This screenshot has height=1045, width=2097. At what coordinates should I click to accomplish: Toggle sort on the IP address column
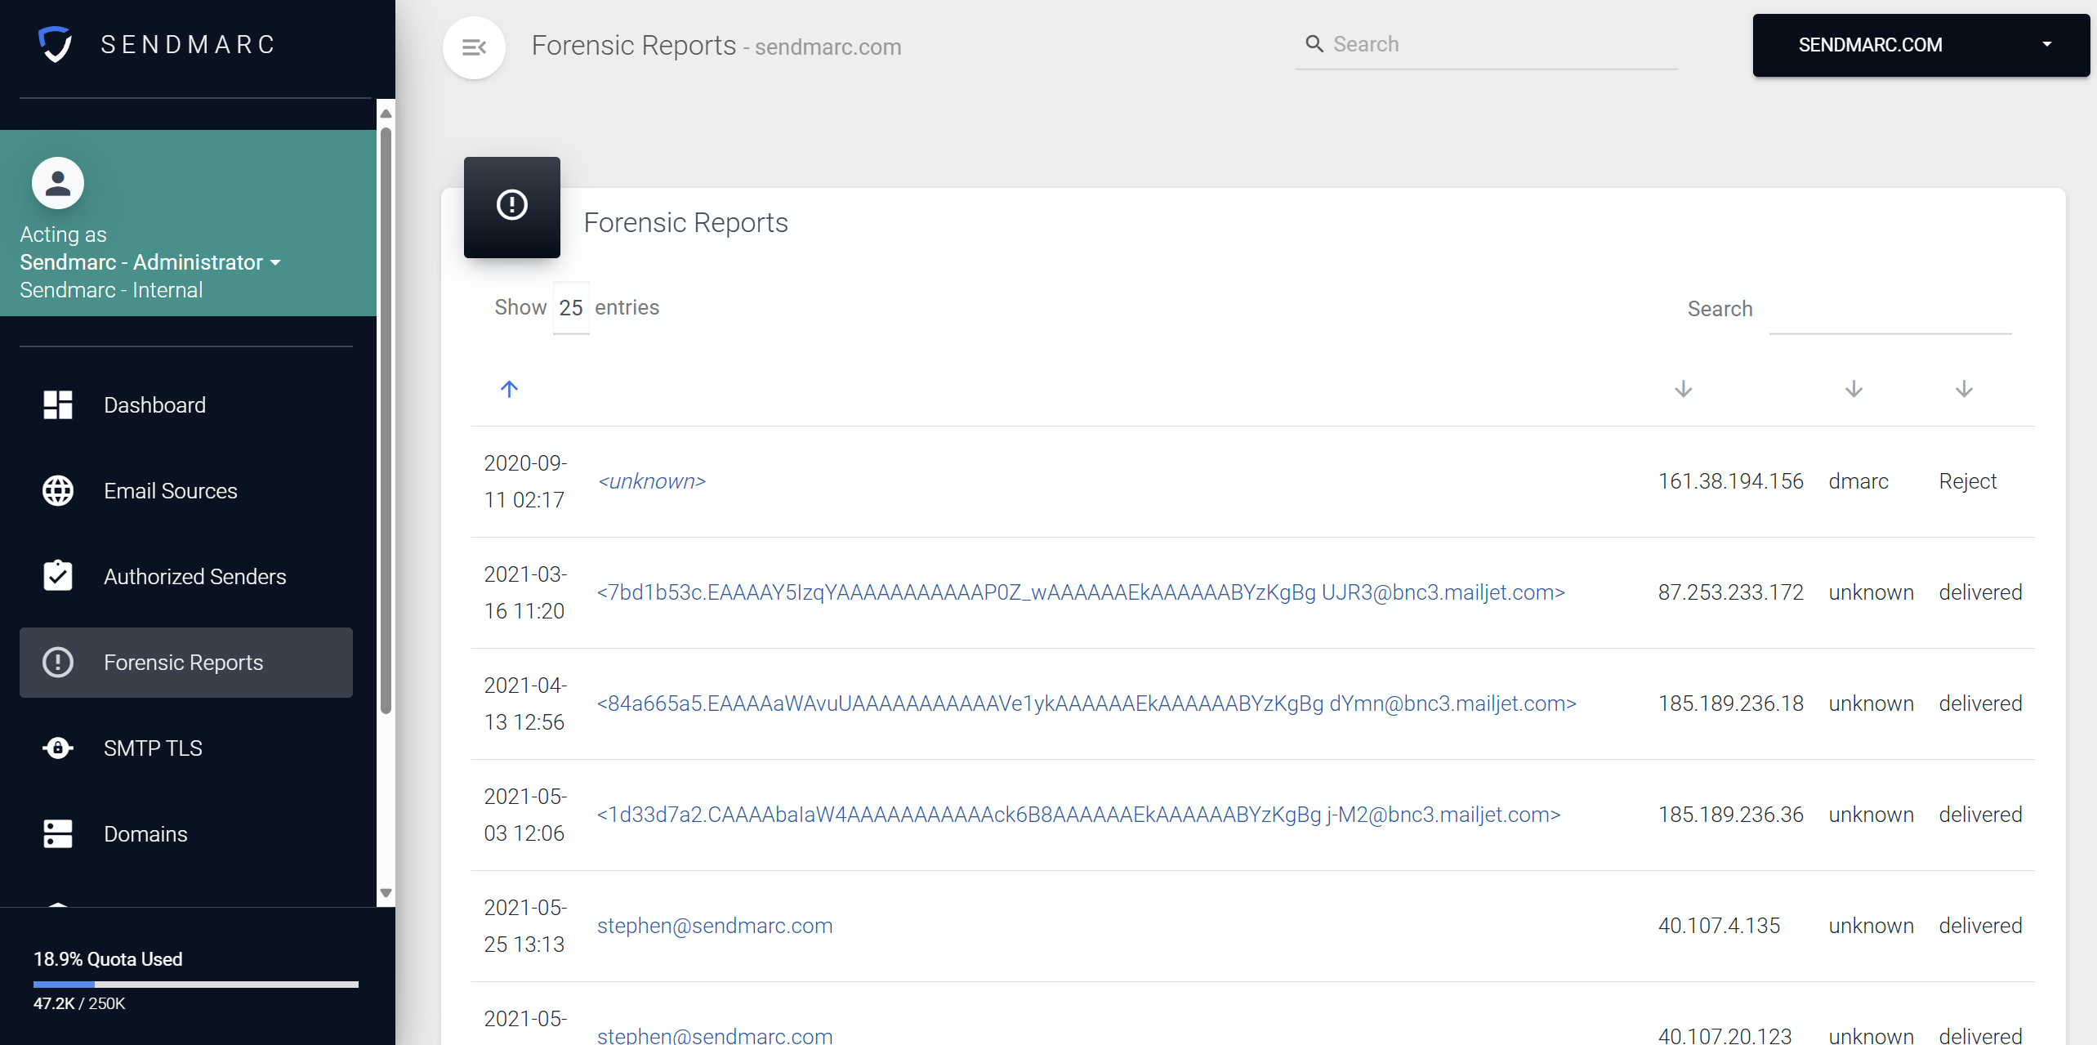(1684, 388)
